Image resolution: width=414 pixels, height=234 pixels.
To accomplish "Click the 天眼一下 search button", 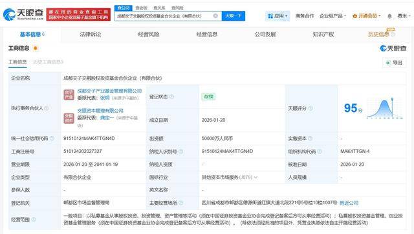I will (234, 16).
